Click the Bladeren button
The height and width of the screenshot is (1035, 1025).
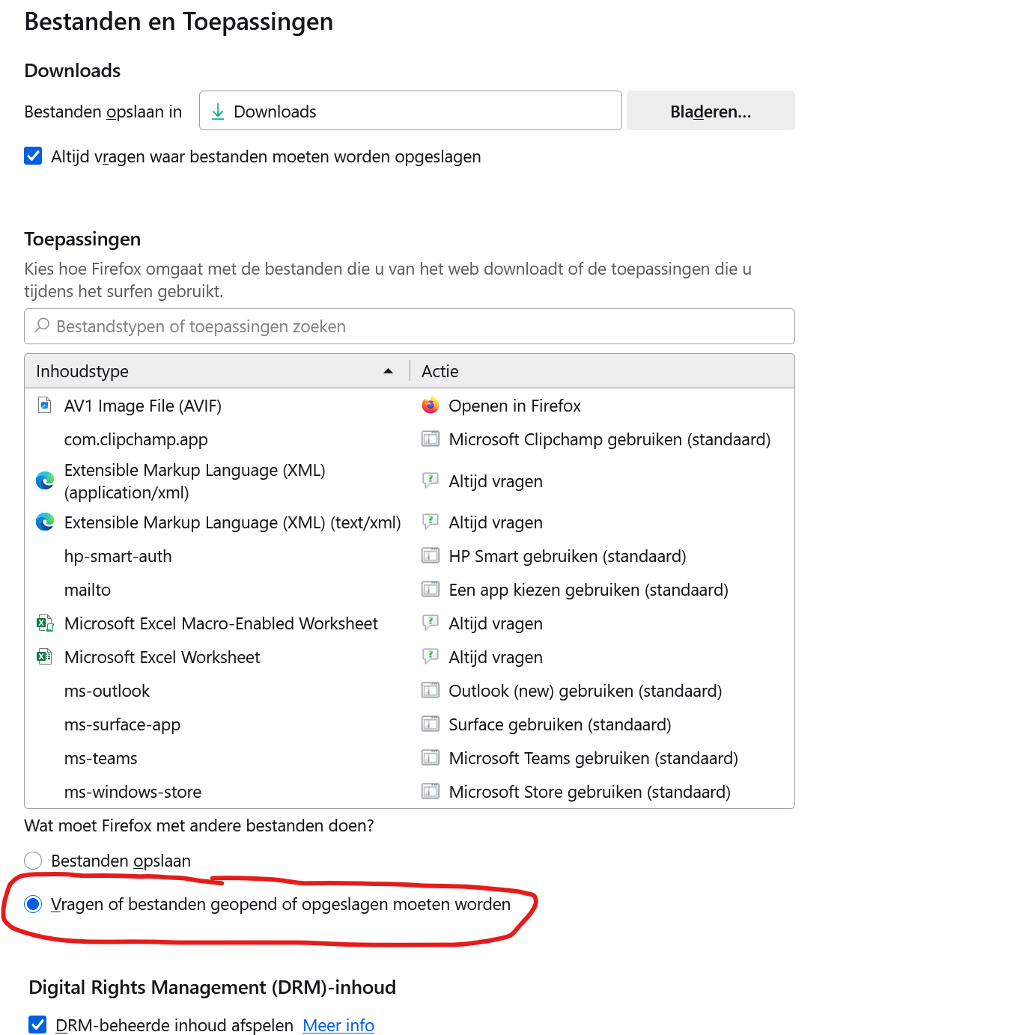710,110
